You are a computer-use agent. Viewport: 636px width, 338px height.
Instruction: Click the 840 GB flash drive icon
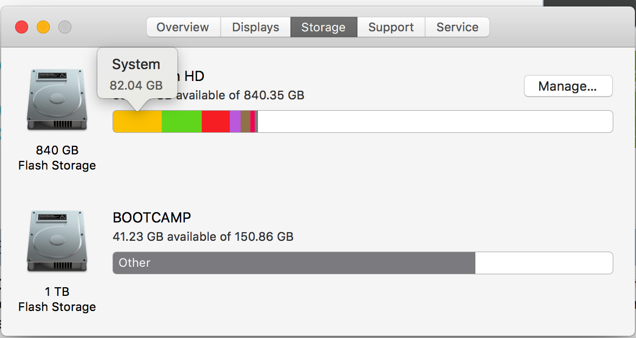[x=57, y=99]
